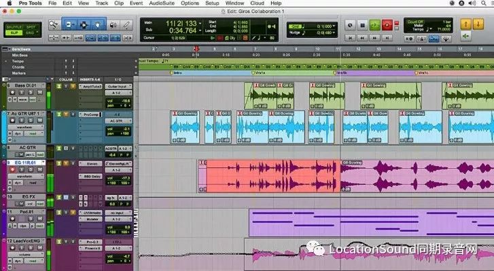This screenshot has height=271, width=494.
Task: Open Pro-Q 2 insert on LeadVoxENG
Action: pyautogui.click(x=90, y=242)
